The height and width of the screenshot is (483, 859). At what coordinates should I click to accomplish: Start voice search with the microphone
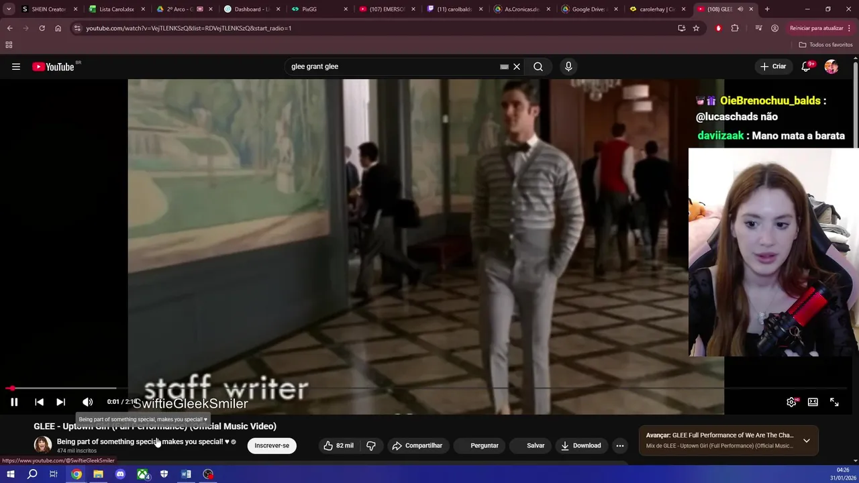tap(568, 66)
